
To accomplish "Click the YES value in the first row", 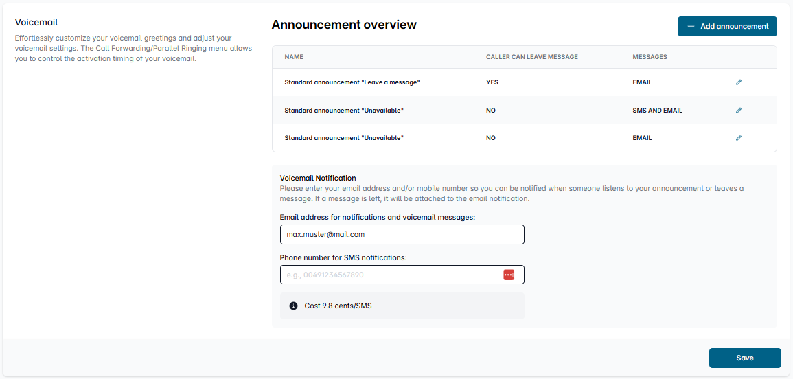I will coord(492,82).
